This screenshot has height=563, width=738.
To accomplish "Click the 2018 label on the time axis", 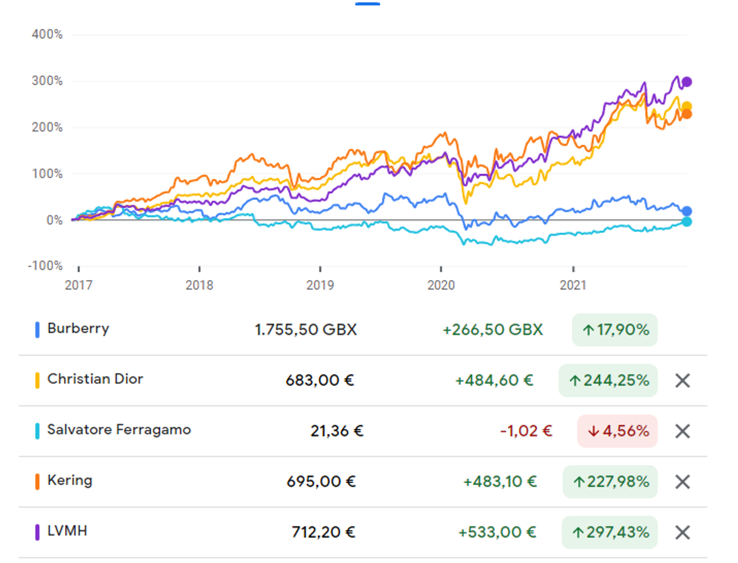I will click(x=199, y=285).
